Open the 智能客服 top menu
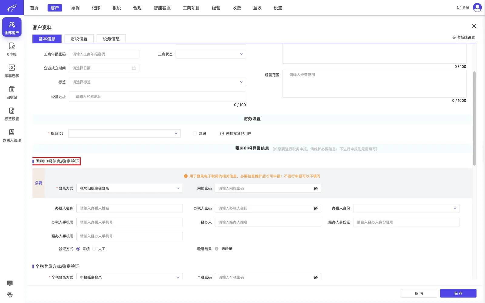485x303 pixels. click(162, 8)
